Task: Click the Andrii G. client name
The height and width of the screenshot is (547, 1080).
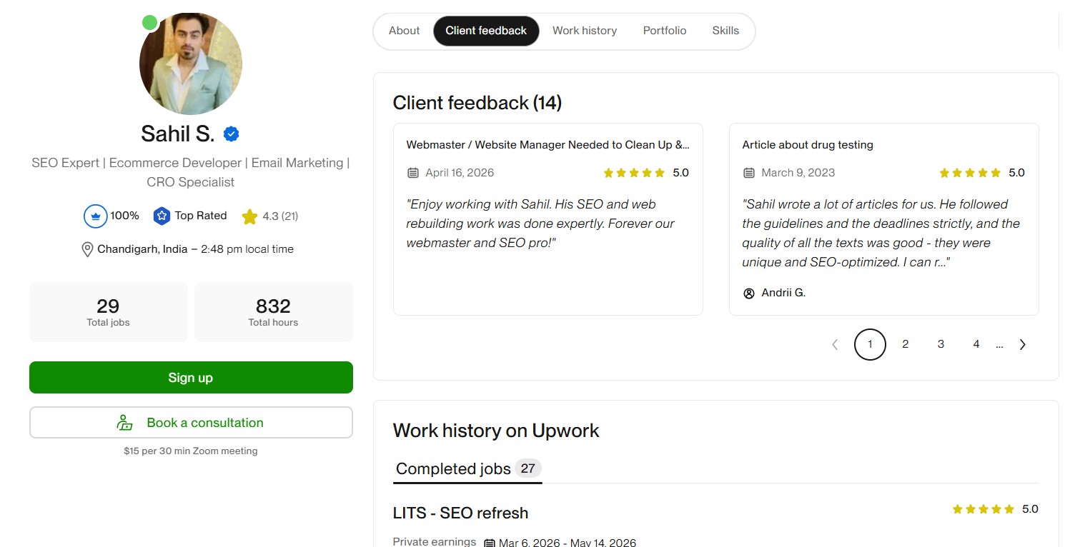Action: [x=783, y=293]
